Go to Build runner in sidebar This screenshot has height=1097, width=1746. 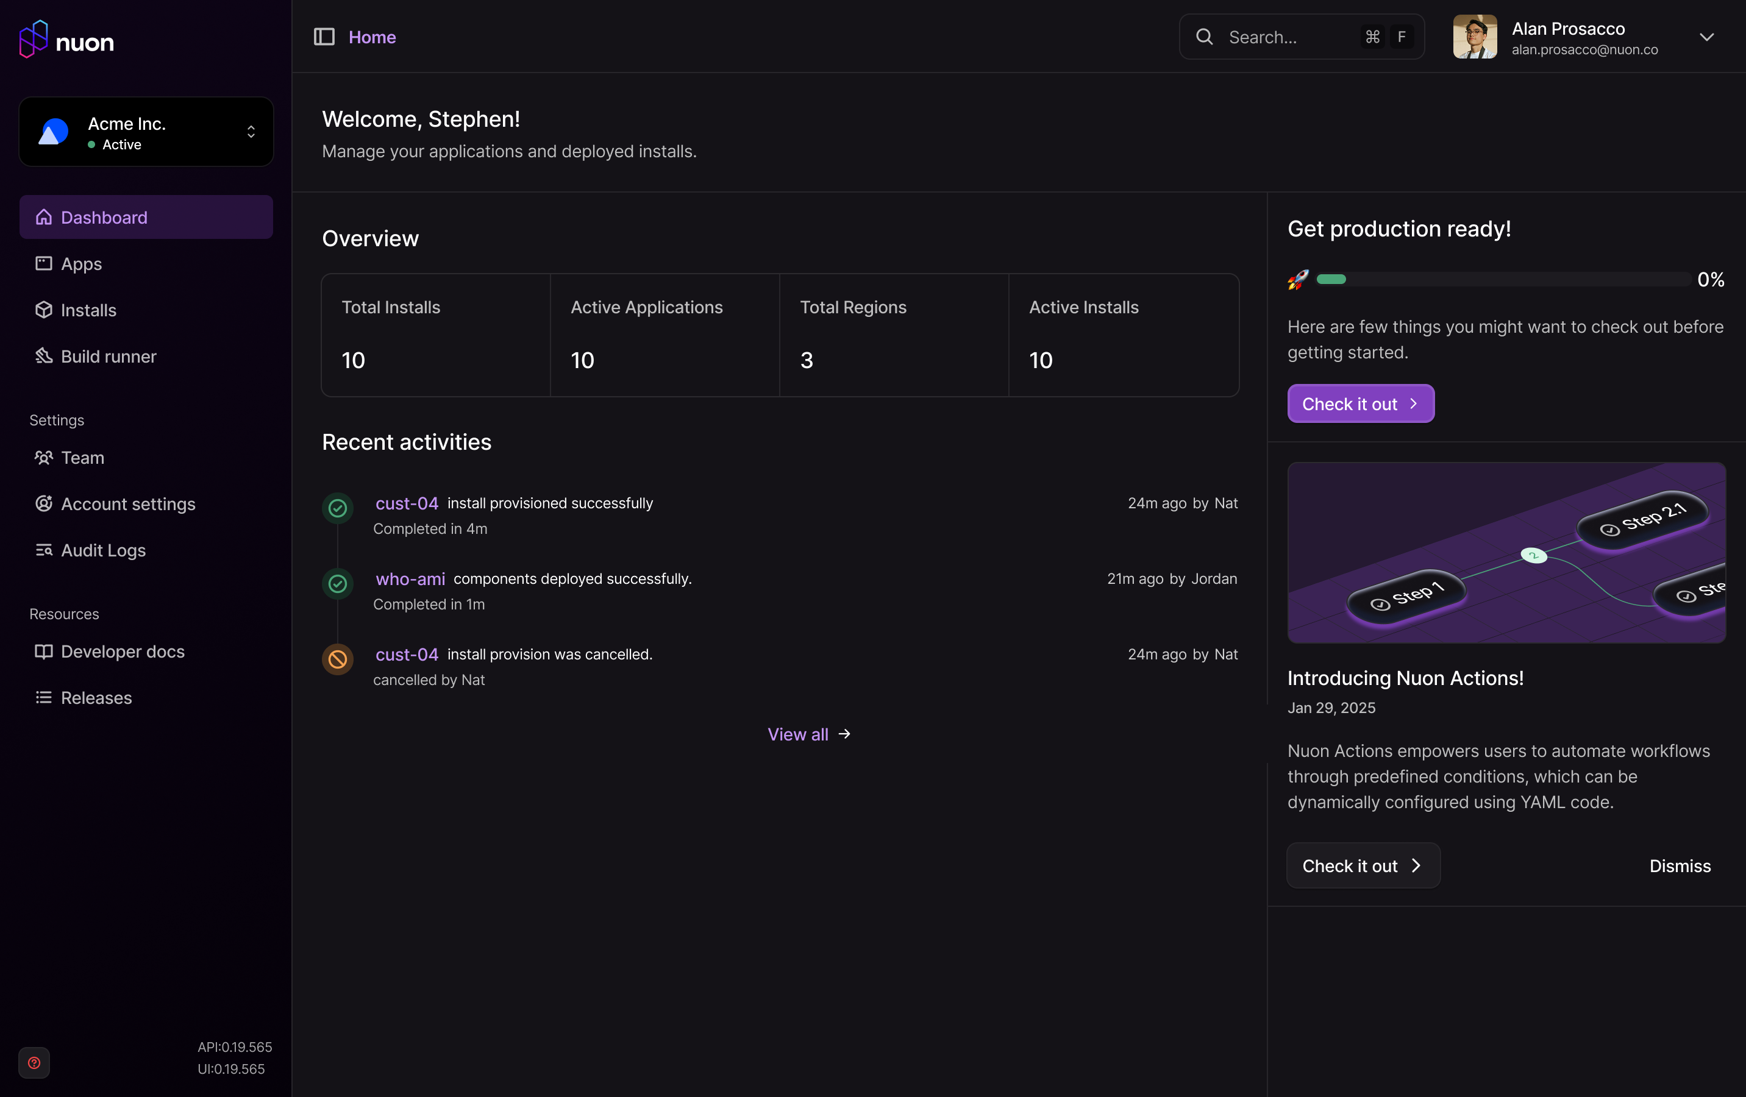[x=108, y=357]
